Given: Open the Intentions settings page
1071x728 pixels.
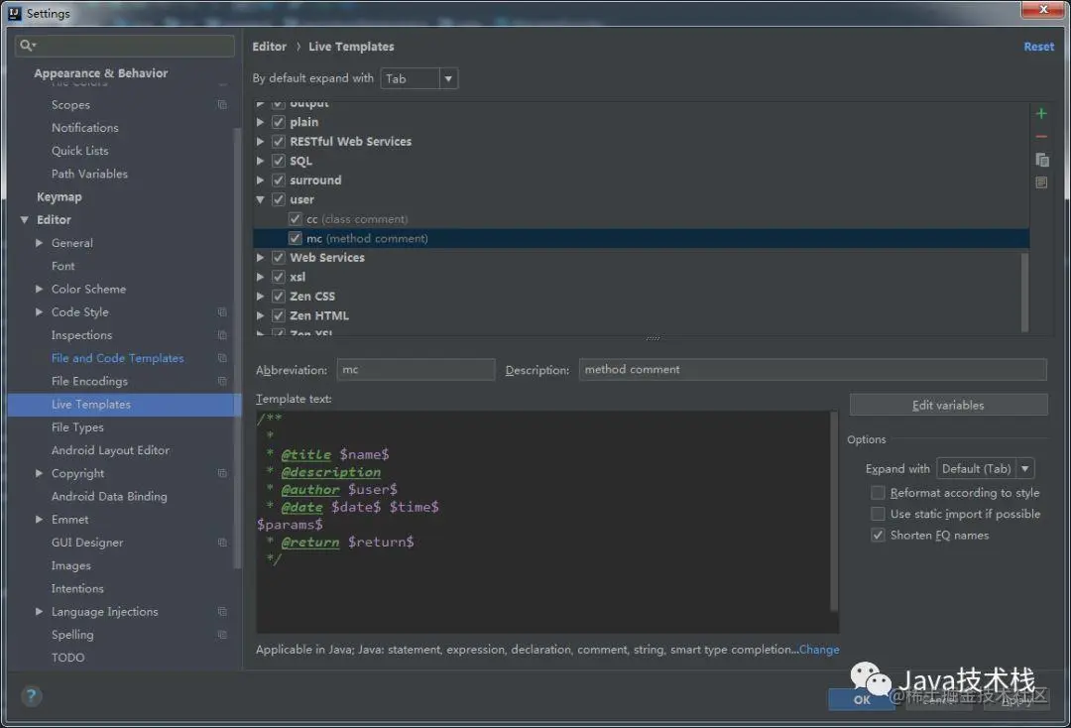Looking at the screenshot, I should 77,588.
